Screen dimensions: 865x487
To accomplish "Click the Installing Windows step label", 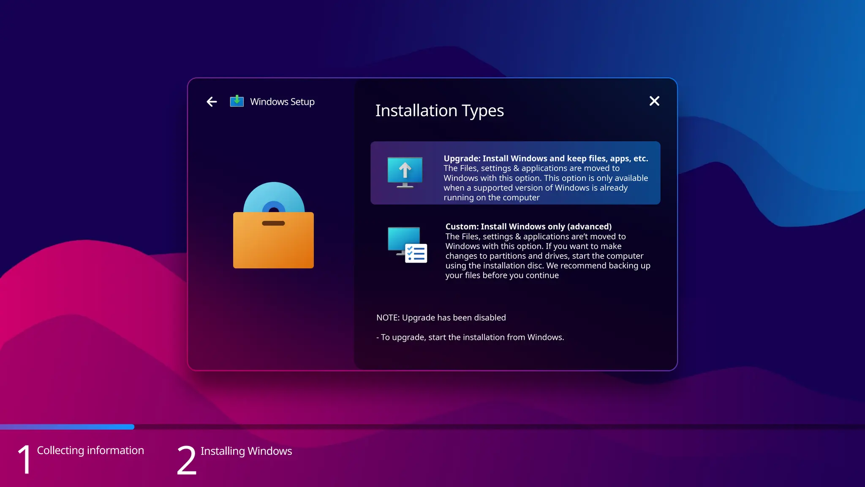I will (246, 451).
